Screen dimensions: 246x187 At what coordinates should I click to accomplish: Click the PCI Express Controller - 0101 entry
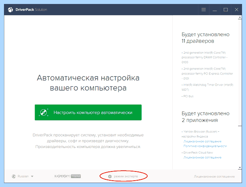[x=207, y=74]
